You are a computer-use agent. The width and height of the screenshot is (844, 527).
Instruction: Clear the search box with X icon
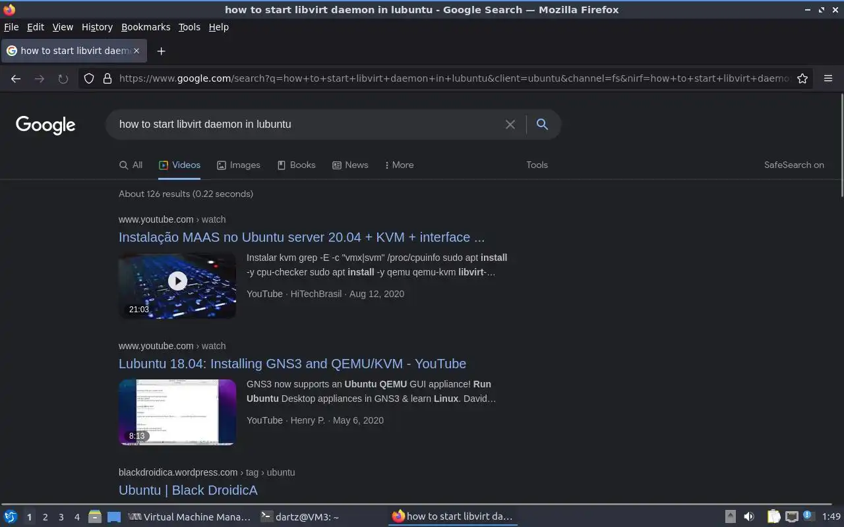(510, 125)
